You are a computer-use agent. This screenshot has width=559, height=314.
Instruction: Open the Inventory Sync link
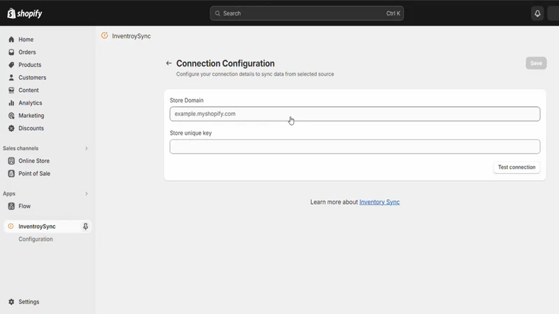pyautogui.click(x=379, y=202)
